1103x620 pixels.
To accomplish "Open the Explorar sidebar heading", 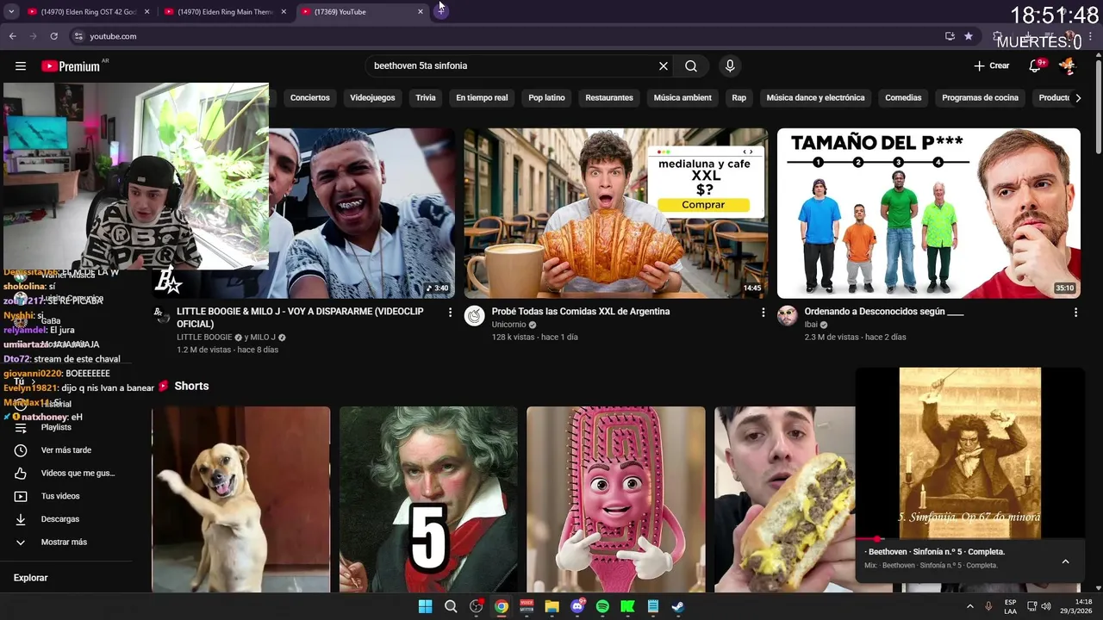I will [x=31, y=578].
